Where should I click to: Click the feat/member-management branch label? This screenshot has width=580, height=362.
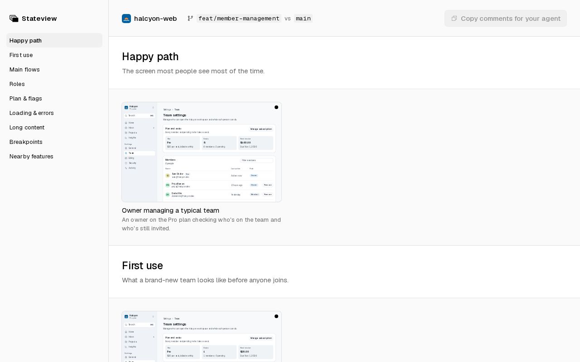point(239,19)
